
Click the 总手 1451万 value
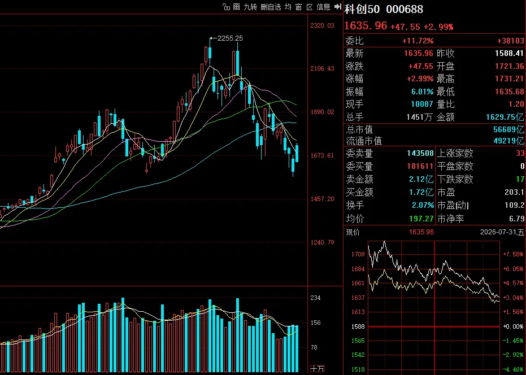[x=419, y=117]
